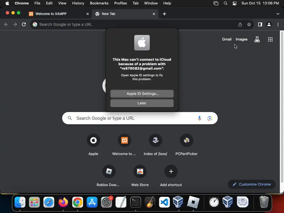Open TextEdit from the dock

(121, 202)
